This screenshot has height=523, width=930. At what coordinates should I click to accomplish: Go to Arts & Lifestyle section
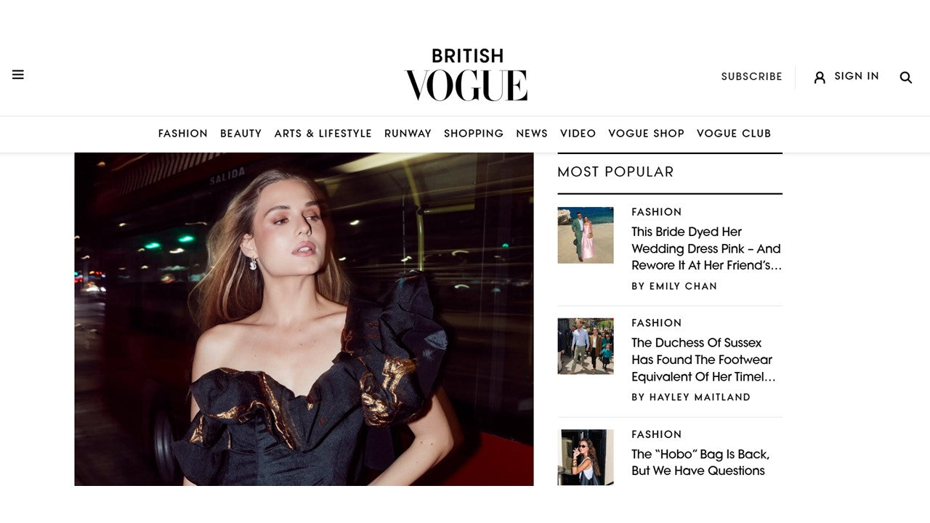tap(323, 134)
